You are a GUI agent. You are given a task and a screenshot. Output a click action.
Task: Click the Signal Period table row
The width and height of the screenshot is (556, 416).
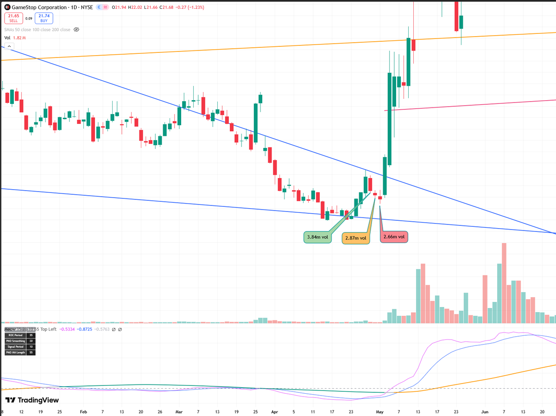click(x=19, y=346)
